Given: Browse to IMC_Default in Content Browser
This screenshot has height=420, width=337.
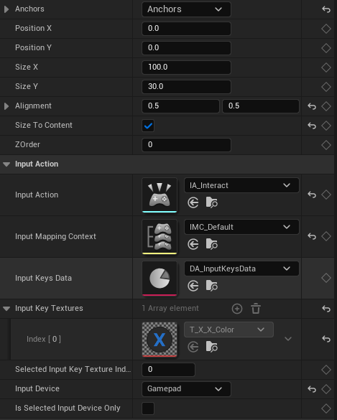Looking at the screenshot, I should point(211,244).
